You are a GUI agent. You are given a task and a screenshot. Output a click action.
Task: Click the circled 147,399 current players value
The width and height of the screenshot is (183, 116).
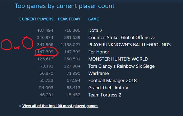[x=45, y=52]
